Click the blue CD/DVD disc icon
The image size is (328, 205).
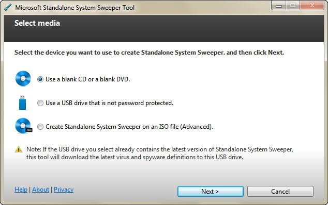coord(23,78)
